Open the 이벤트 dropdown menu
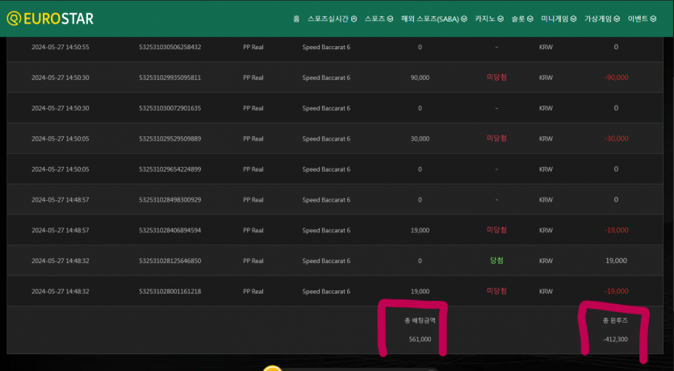Image resolution: width=674 pixels, height=371 pixels. pyautogui.click(x=643, y=19)
